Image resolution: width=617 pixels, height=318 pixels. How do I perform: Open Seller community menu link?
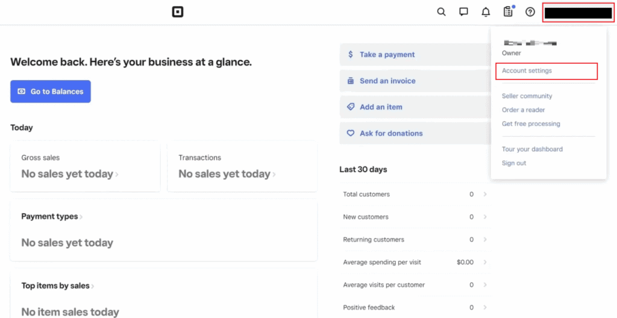tap(527, 96)
